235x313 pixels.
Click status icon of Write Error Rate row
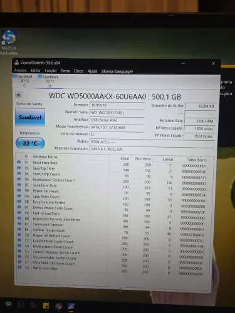click(x=19, y=267)
